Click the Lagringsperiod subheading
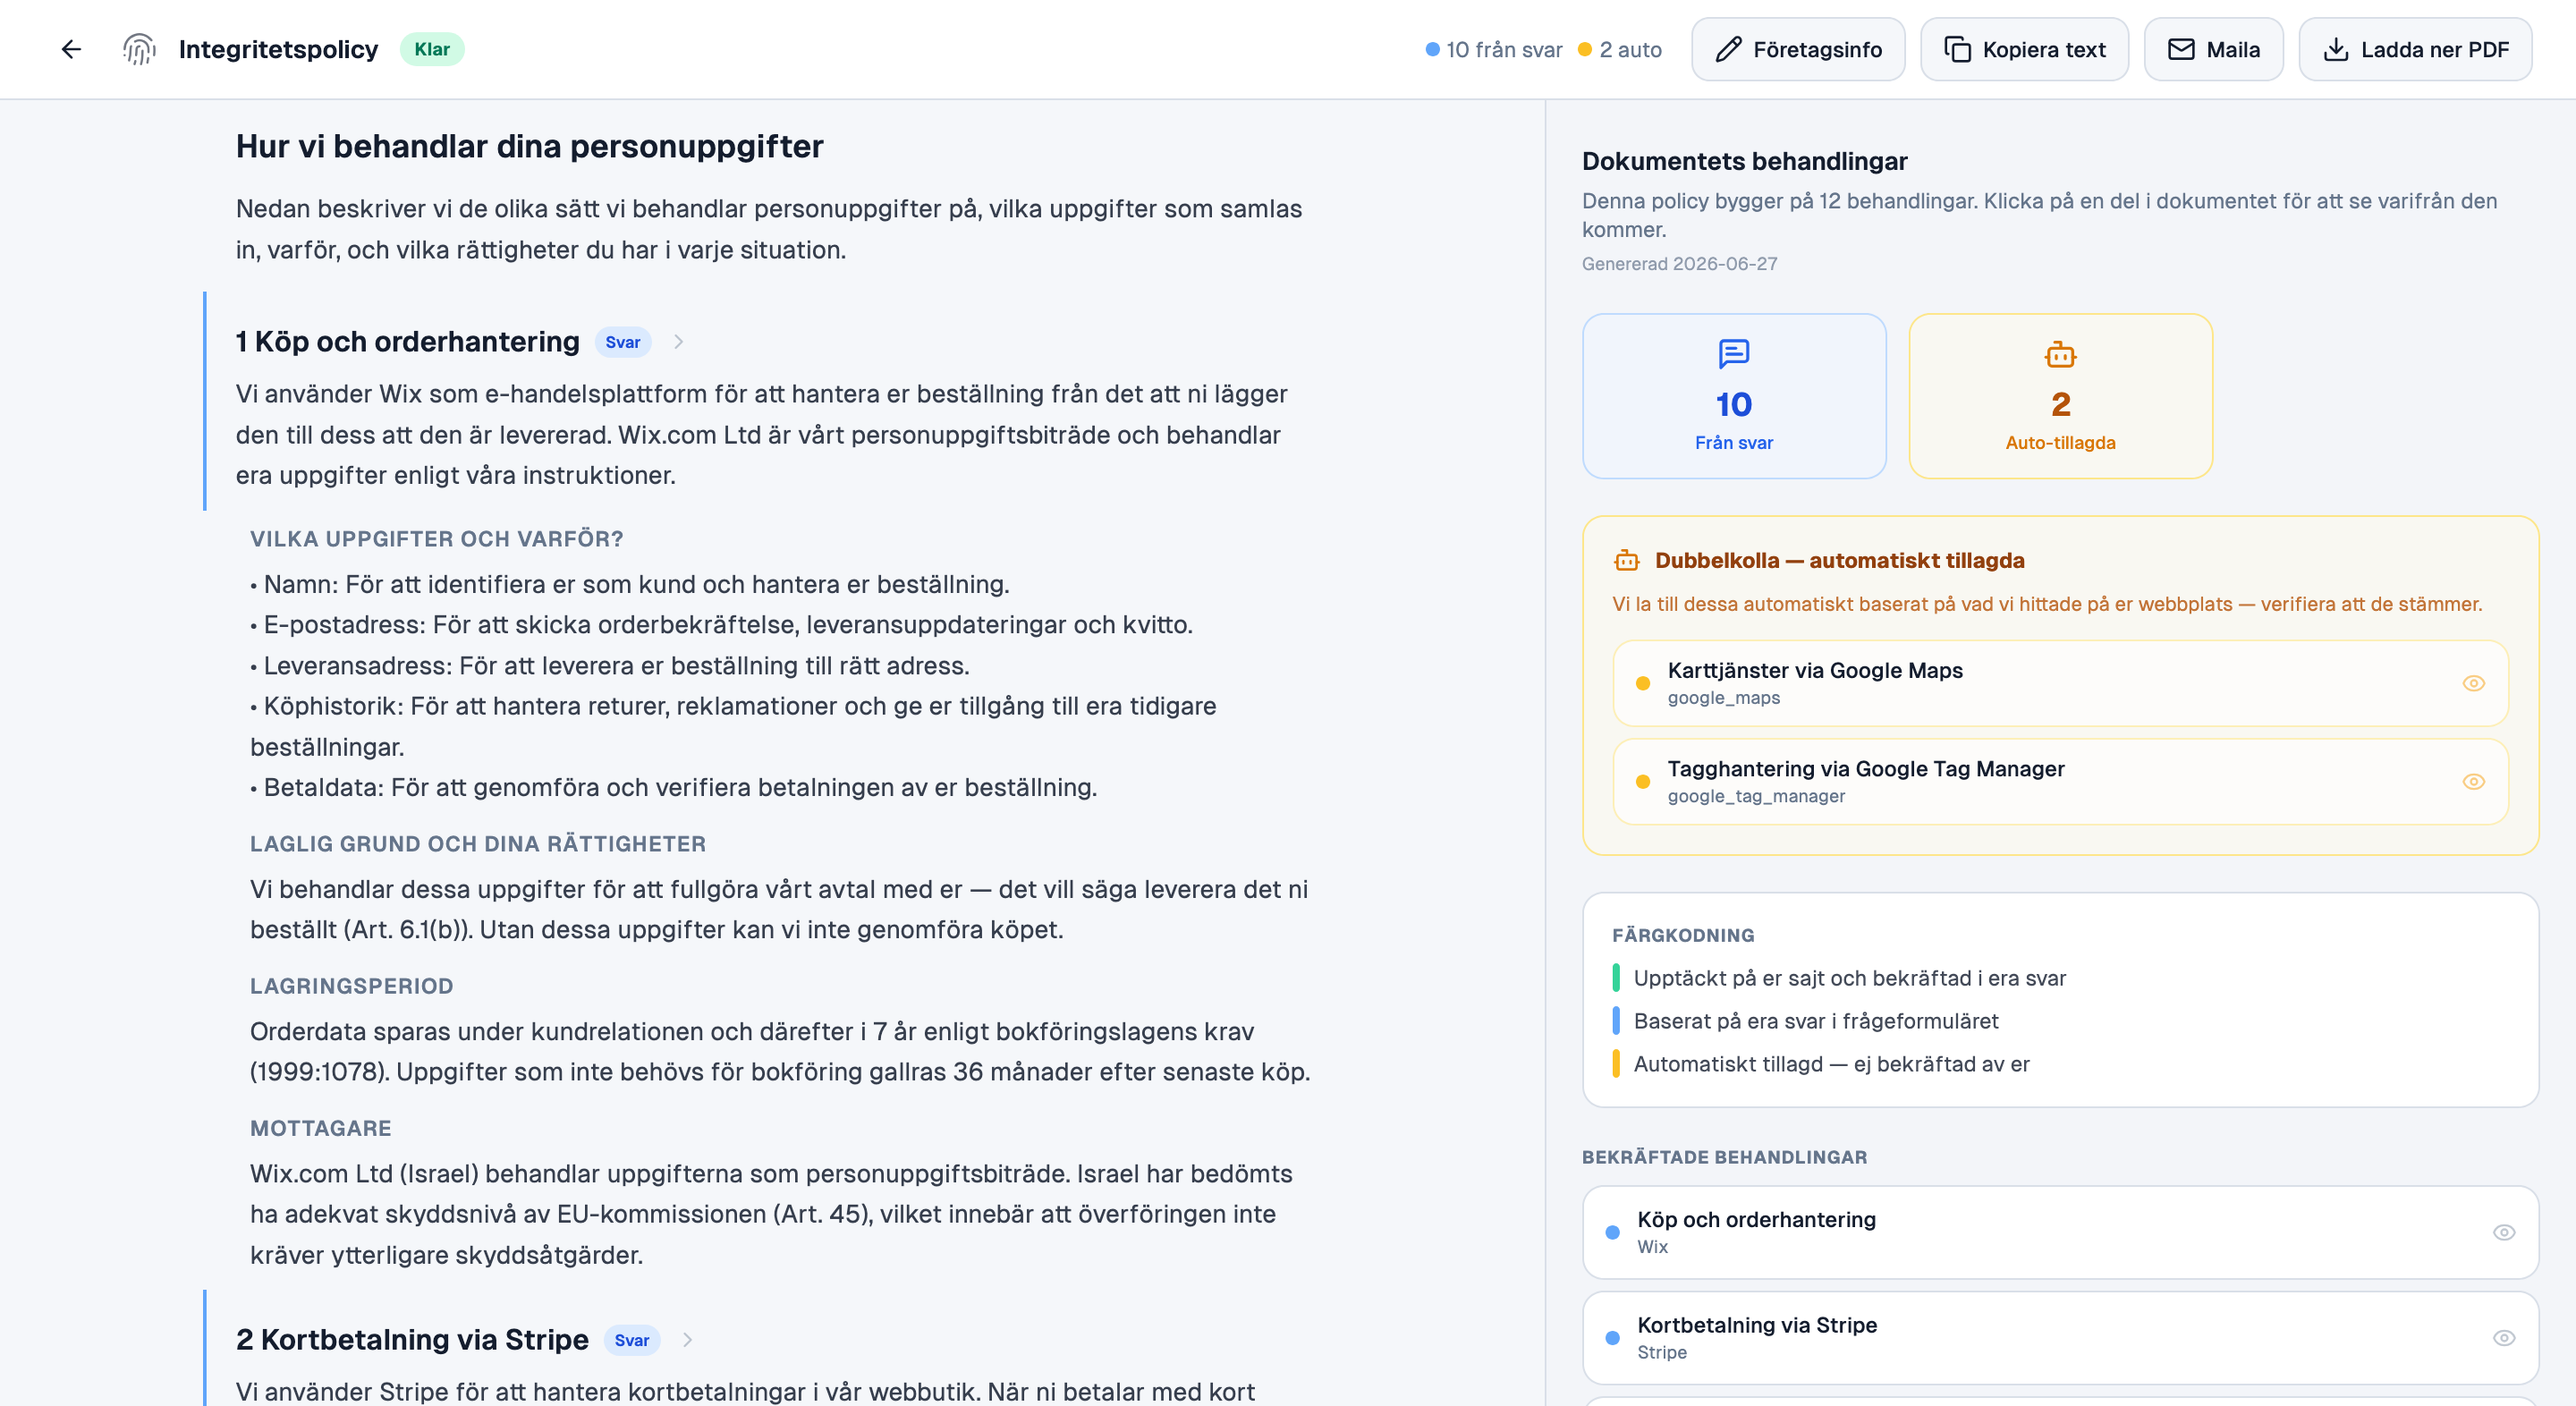Screen dimensions: 2576x1406 (x=352, y=986)
